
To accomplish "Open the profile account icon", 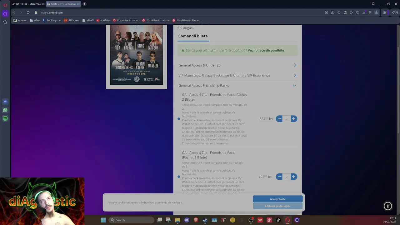I will click(377, 12).
